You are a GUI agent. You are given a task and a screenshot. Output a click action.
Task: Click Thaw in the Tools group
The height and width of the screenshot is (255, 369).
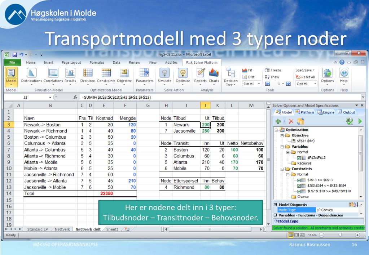point(272,77)
